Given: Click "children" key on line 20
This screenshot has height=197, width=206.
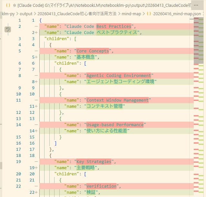Looking at the screenshot, I should (x=67, y=174).
